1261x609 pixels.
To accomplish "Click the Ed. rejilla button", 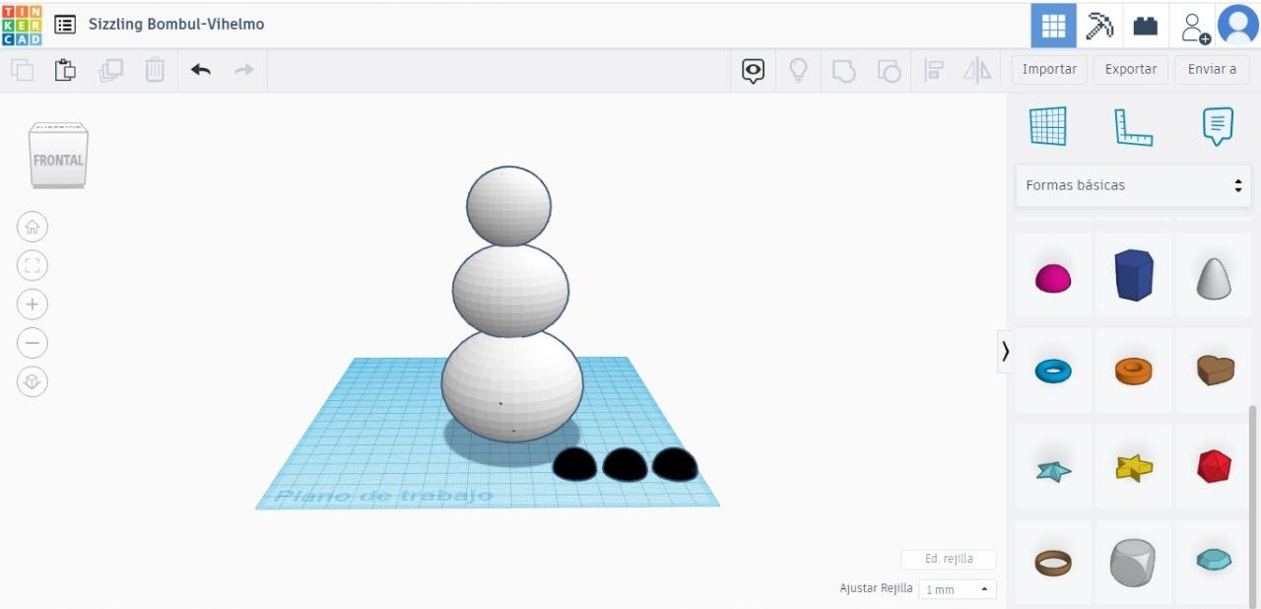I will [949, 559].
